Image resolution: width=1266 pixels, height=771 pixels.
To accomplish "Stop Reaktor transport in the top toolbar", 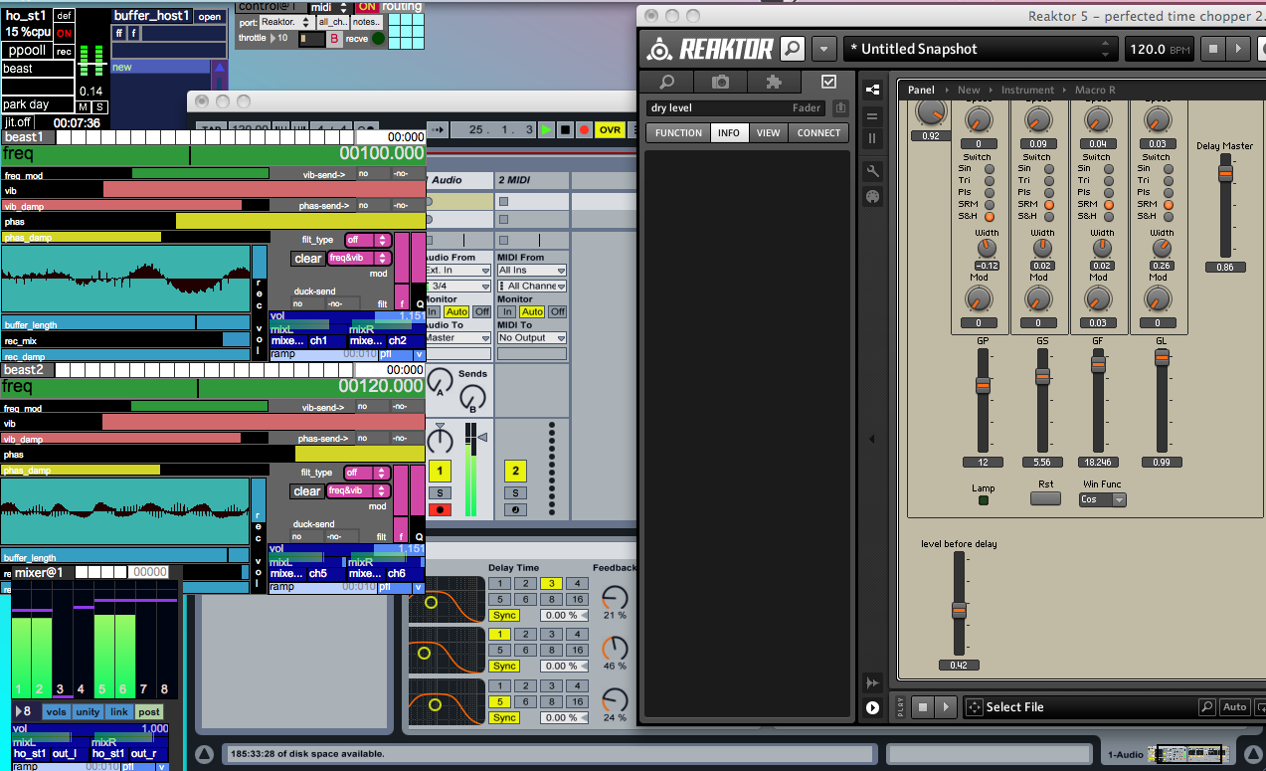I will 1212,49.
